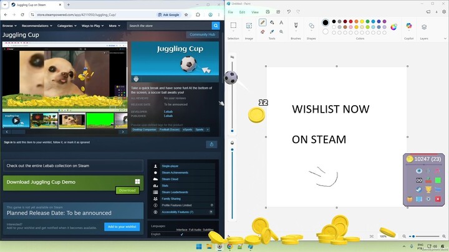
Task: Click the share icon on Steam page
Action: click(x=211, y=144)
